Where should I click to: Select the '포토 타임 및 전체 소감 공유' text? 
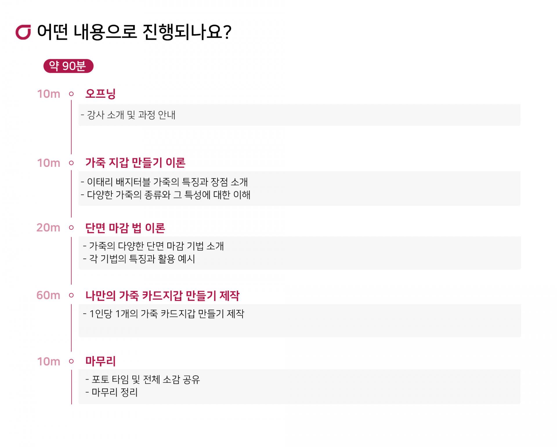pyautogui.click(x=143, y=379)
